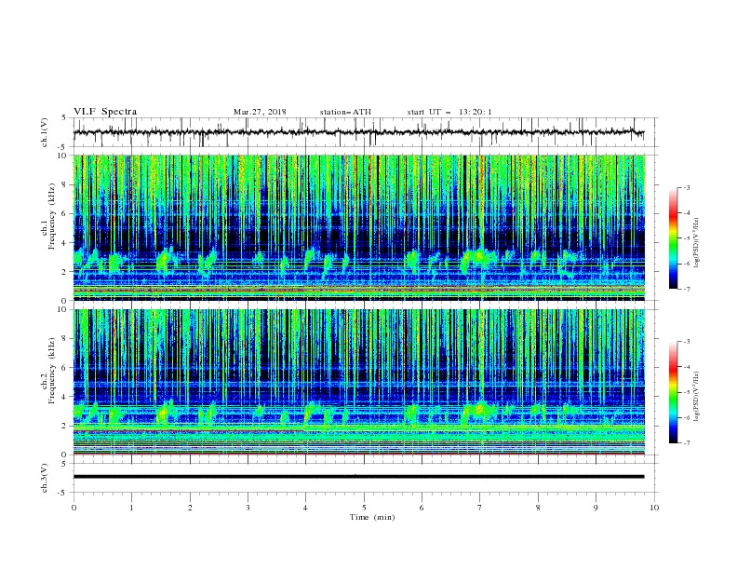The image size is (737, 570).
Task: Click the "-7" label on ch.2 color bar
Action: tap(687, 442)
